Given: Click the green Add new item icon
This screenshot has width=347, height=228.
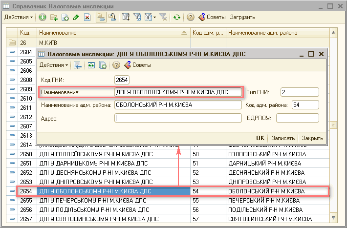Looking at the screenshot, I should click(x=43, y=17).
